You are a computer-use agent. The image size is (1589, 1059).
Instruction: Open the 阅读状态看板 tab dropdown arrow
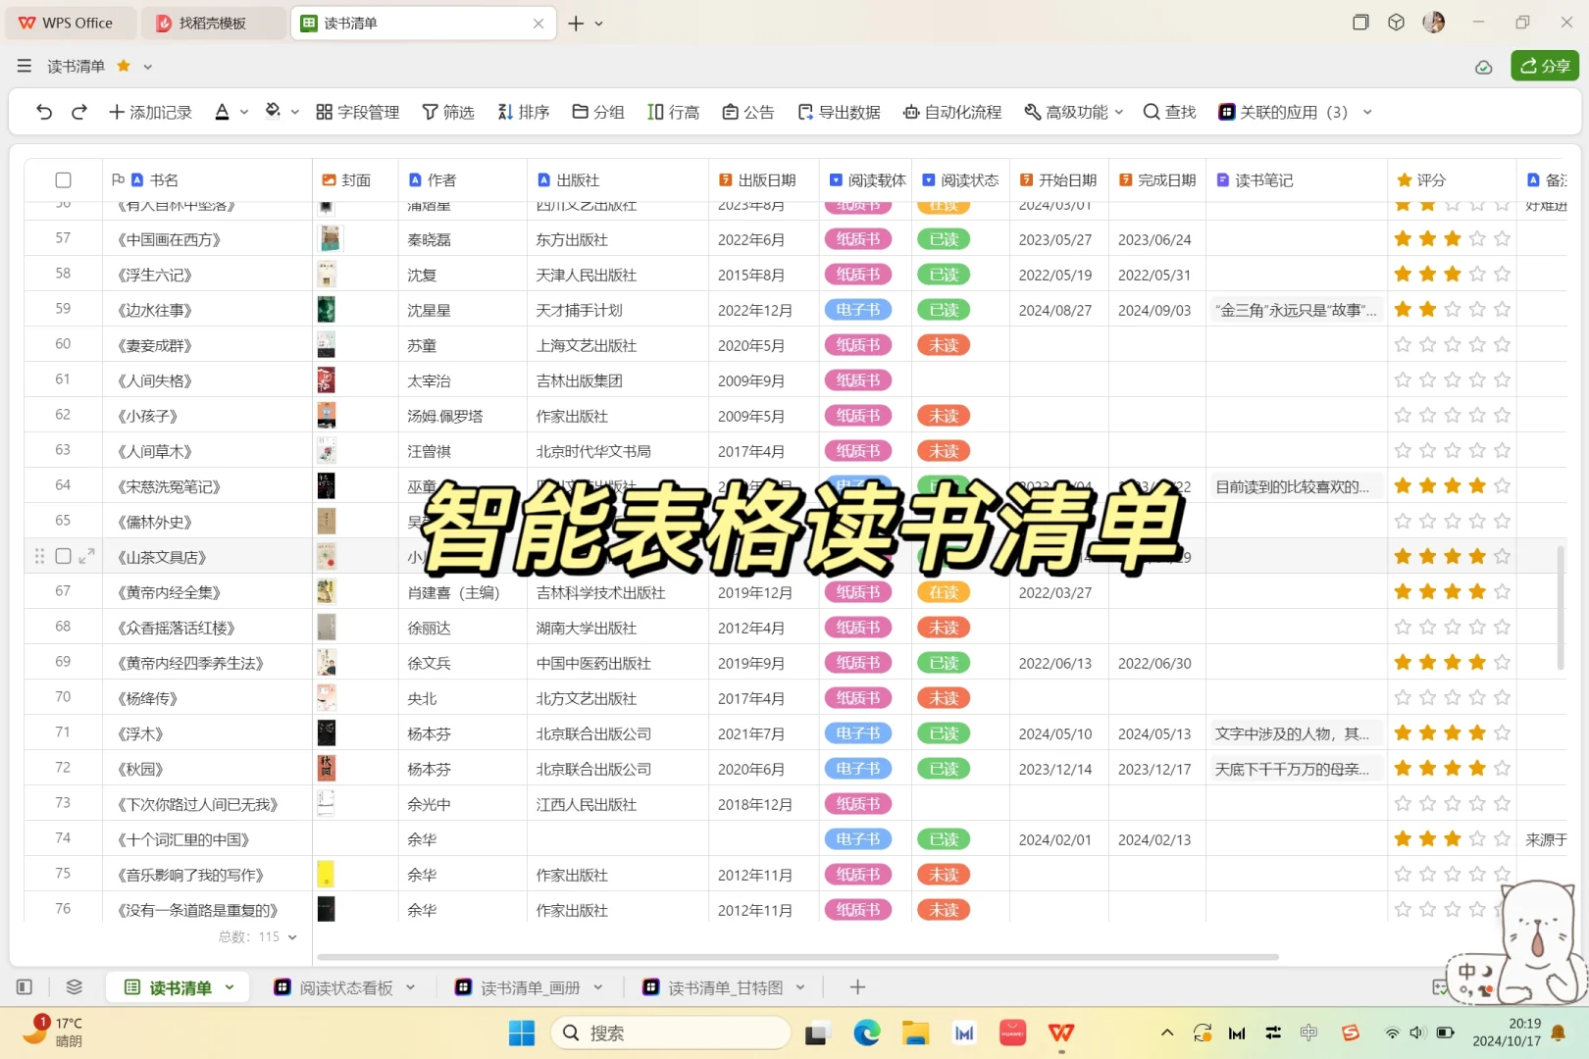[x=411, y=987]
